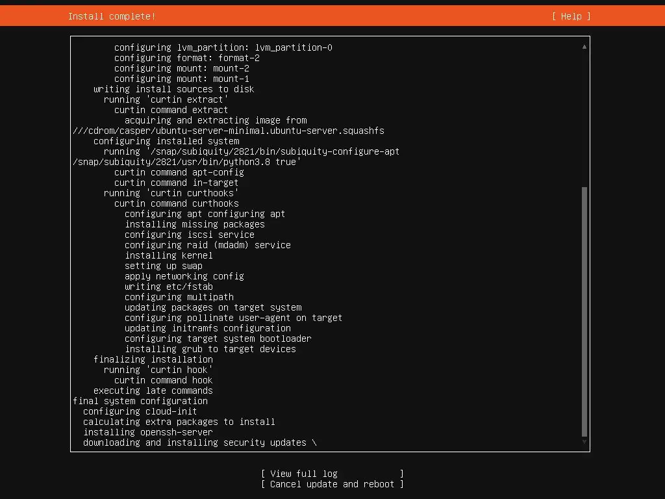Screen dimensions: 665x499
Task: Click 'curtin command apt-config' line
Action: click(179, 172)
